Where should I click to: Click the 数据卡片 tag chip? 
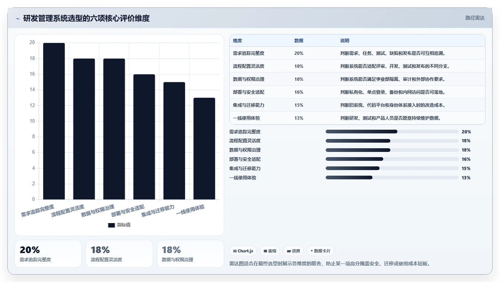[x=320, y=251]
